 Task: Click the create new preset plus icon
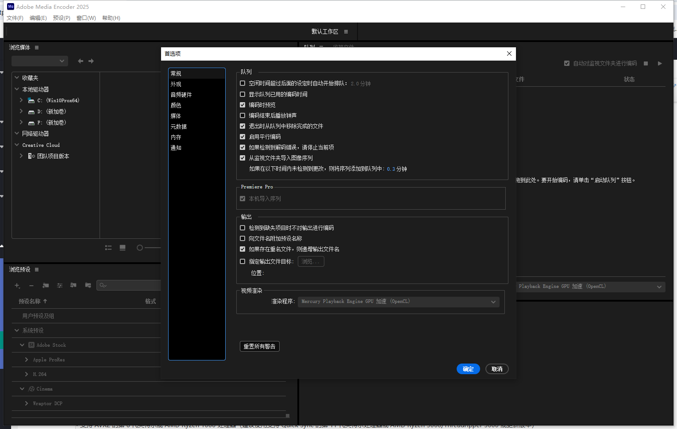click(x=17, y=286)
